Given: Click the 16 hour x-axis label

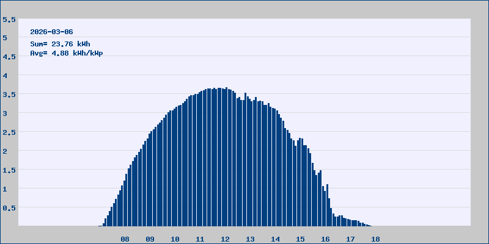Looking at the screenshot, I should pyautogui.click(x=326, y=239).
